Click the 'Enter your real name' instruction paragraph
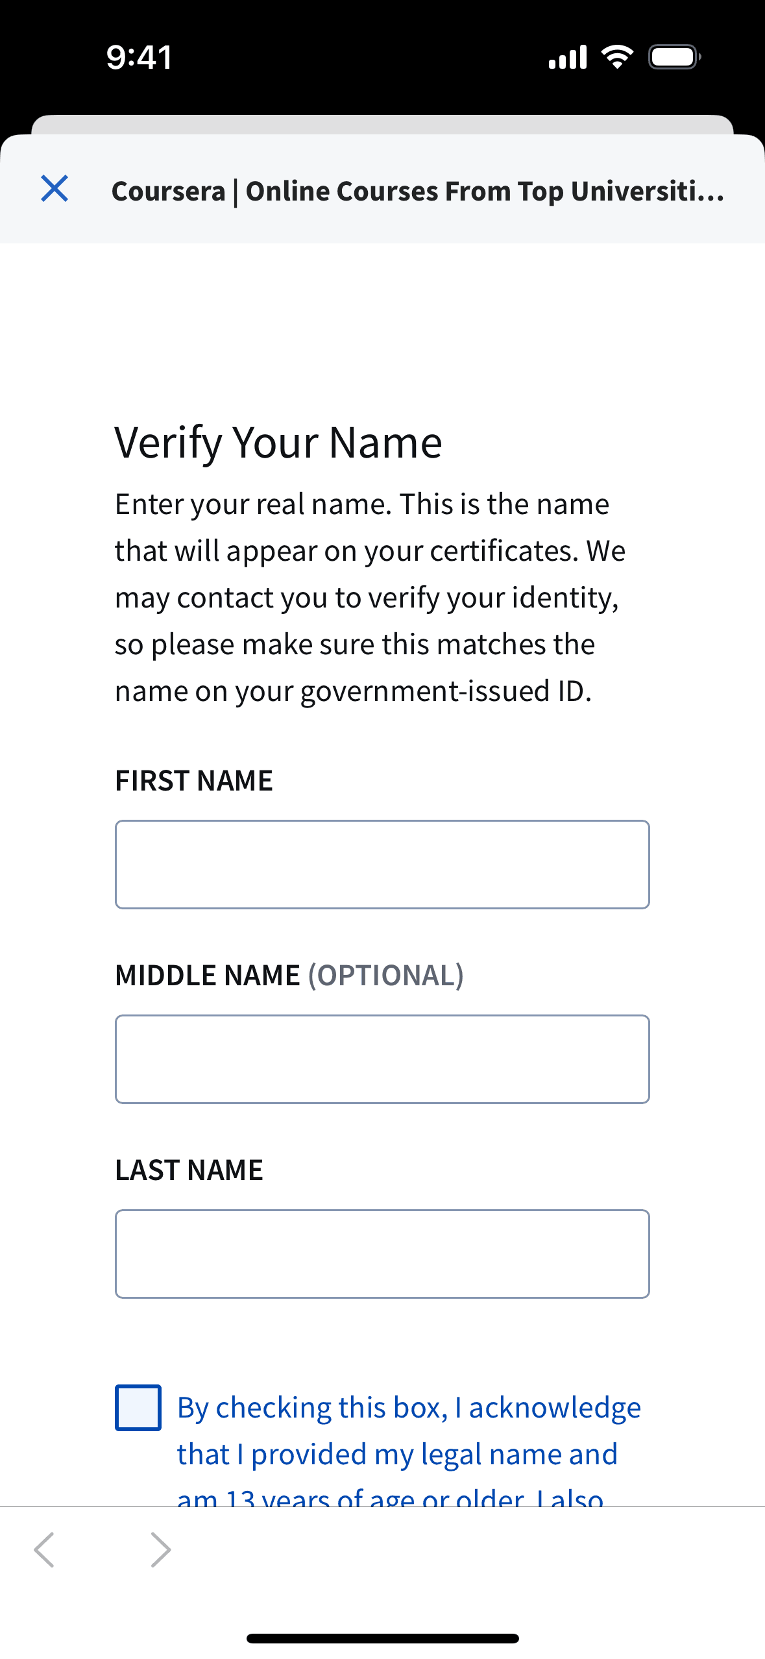765x1659 pixels. coord(370,597)
